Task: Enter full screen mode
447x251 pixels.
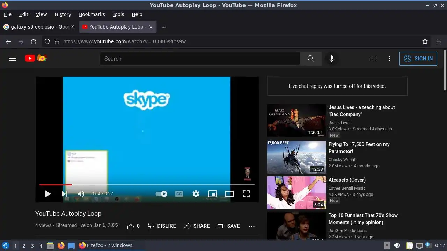Action: tap(246, 194)
